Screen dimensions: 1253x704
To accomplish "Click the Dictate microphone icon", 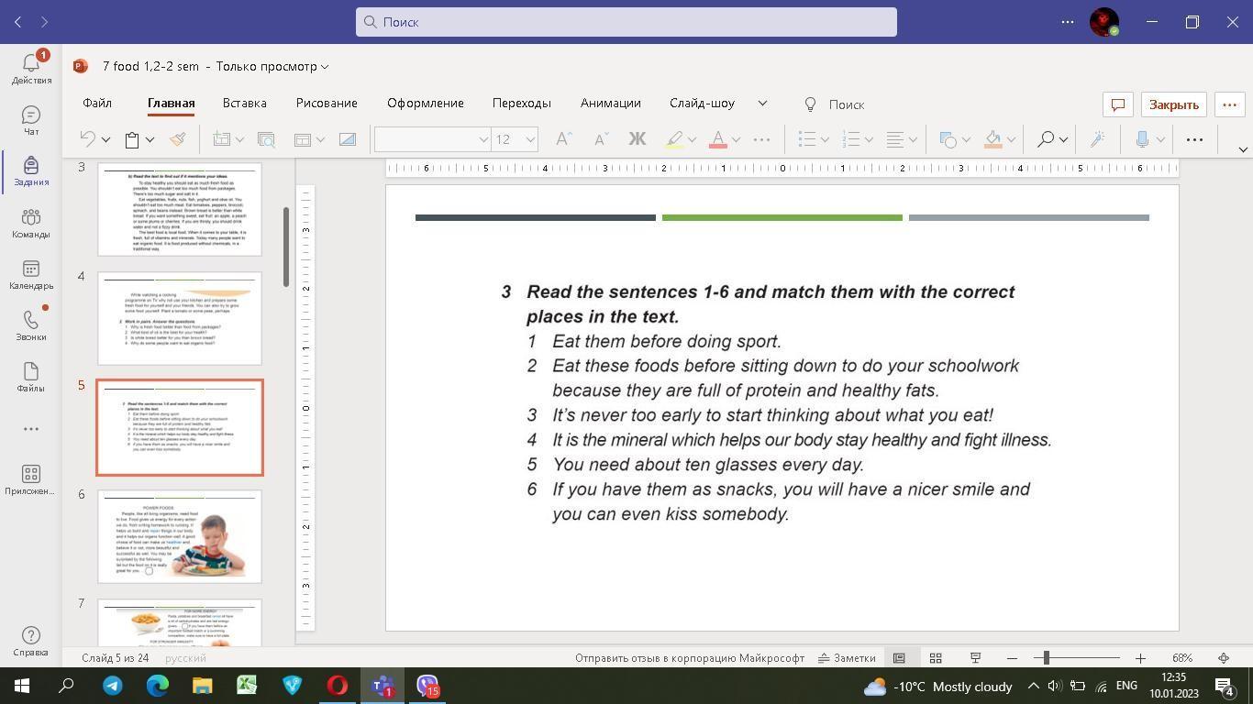I will click(x=1142, y=139).
